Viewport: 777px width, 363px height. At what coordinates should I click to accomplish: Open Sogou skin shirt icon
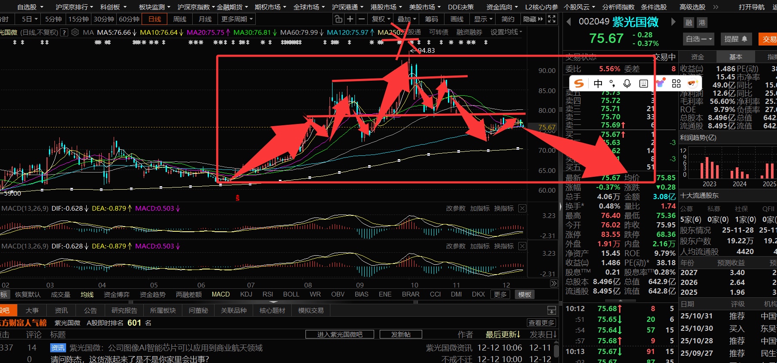tap(660, 83)
